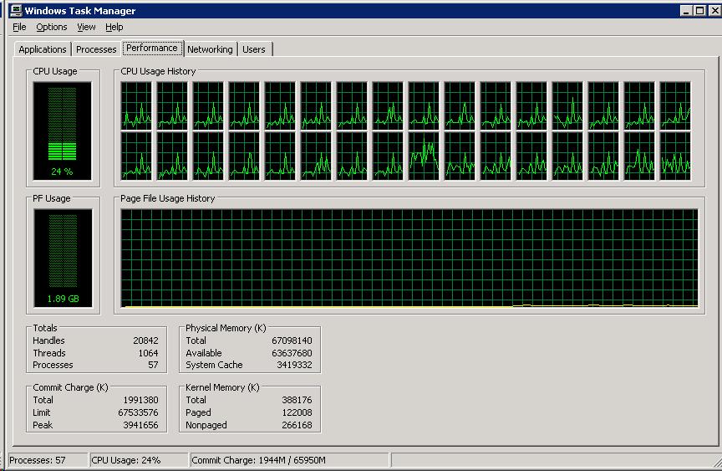722x471 pixels.
Task: Select the Performance tab
Action: (x=152, y=48)
